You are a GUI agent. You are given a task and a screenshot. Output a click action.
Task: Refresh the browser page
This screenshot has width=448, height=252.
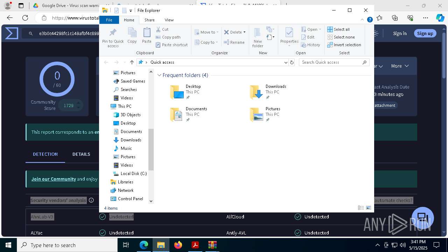[25, 18]
